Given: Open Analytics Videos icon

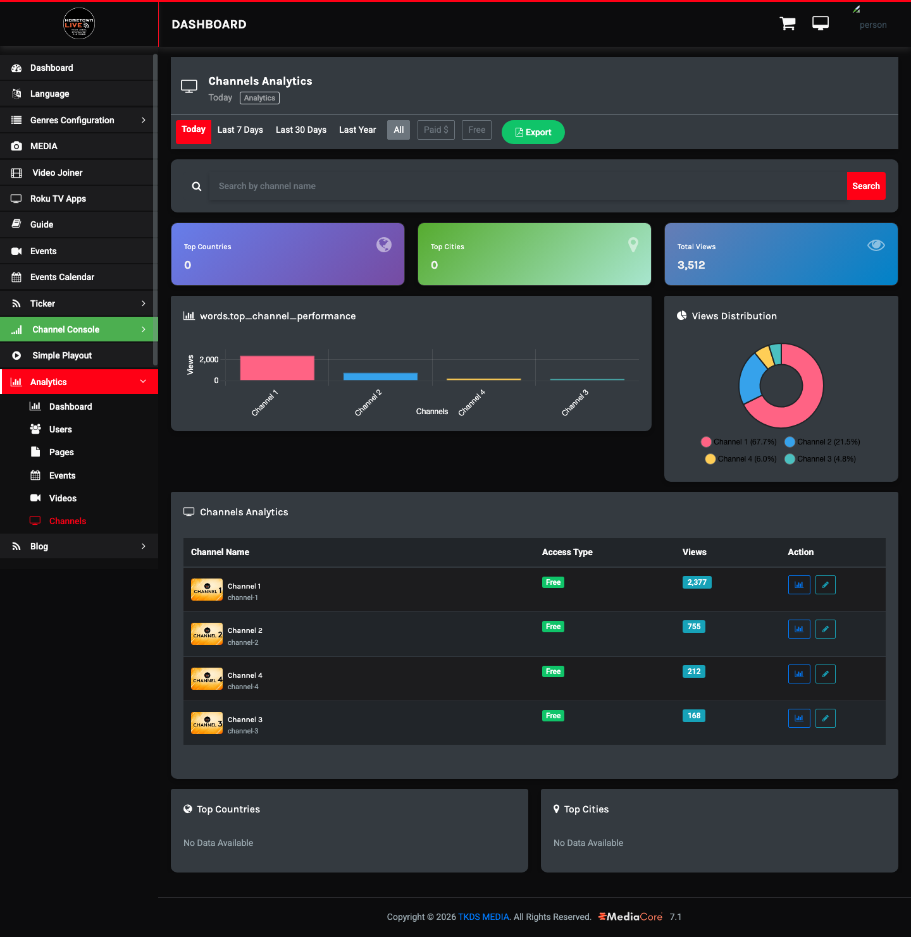Looking at the screenshot, I should tap(35, 498).
